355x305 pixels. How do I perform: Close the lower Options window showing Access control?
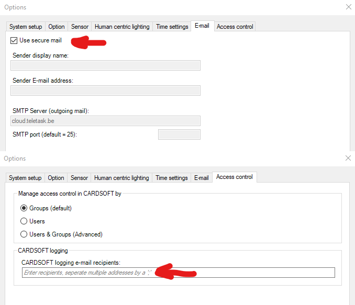pyautogui.click(x=349, y=158)
